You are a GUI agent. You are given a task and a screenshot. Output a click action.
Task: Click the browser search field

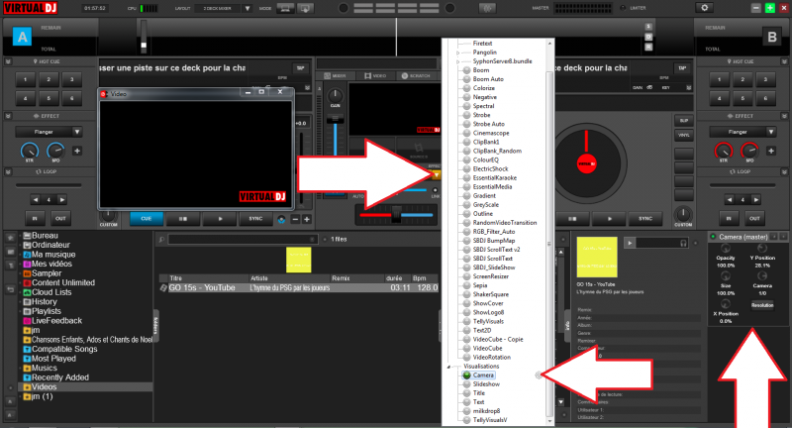click(243, 239)
